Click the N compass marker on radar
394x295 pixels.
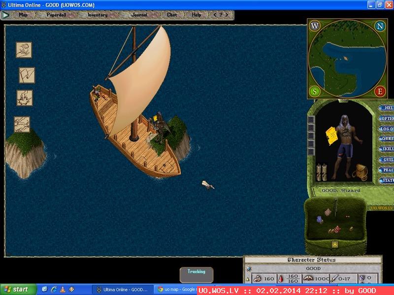tap(380, 26)
